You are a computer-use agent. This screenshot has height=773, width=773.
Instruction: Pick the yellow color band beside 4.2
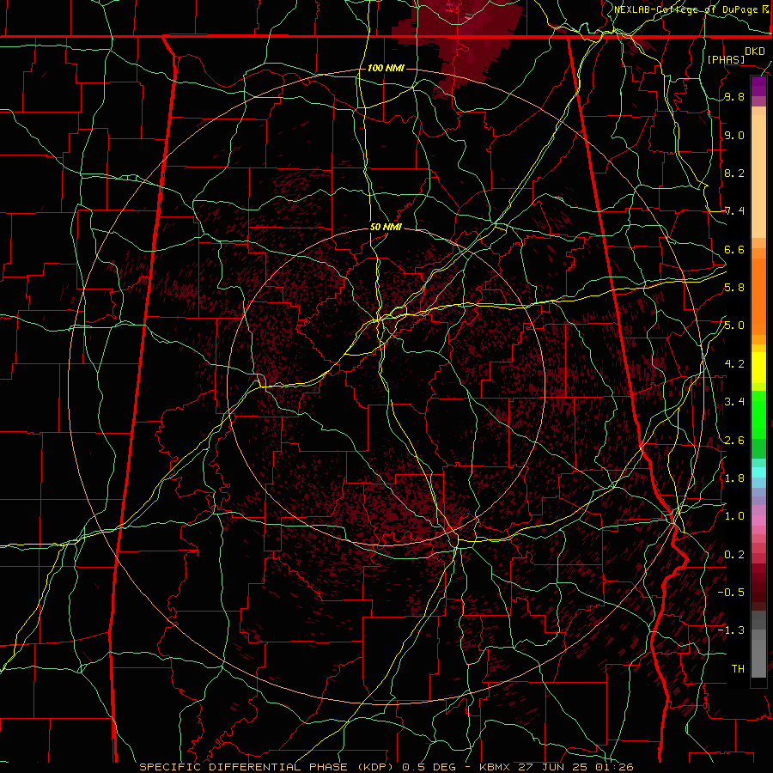tap(758, 368)
